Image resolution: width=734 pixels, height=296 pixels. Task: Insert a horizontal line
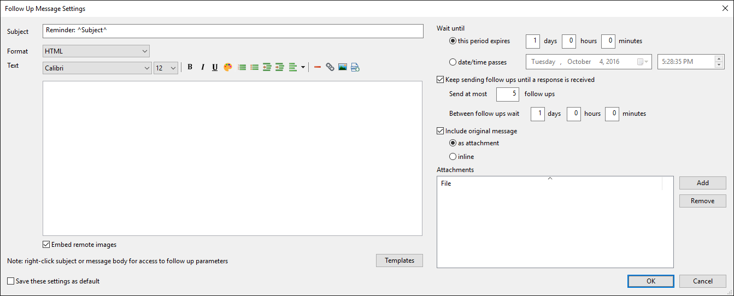(318, 67)
